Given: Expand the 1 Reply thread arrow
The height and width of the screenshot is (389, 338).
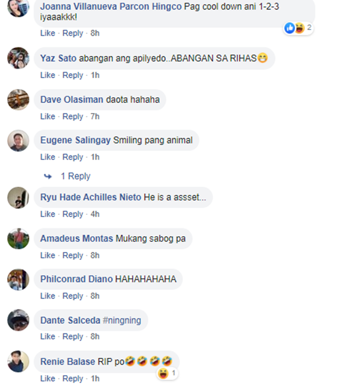Looking at the screenshot, I should coord(48,176).
